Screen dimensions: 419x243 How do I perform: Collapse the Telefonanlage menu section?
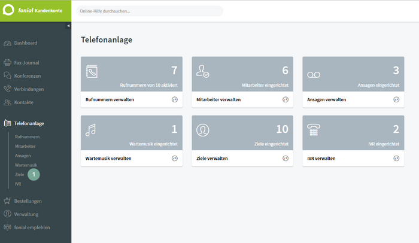[29, 123]
